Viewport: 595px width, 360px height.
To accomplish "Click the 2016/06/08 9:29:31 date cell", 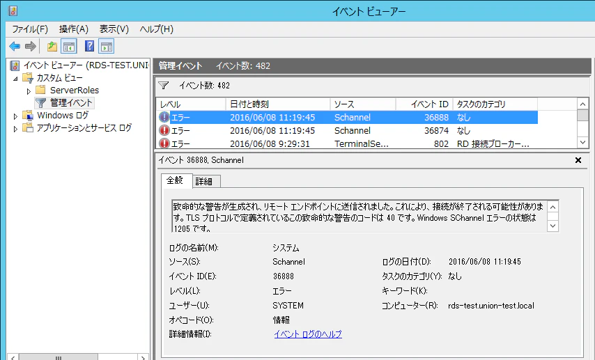I will click(270, 143).
